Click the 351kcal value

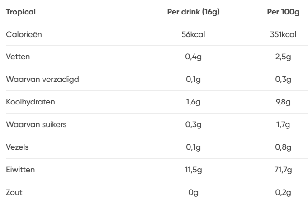point(283,34)
